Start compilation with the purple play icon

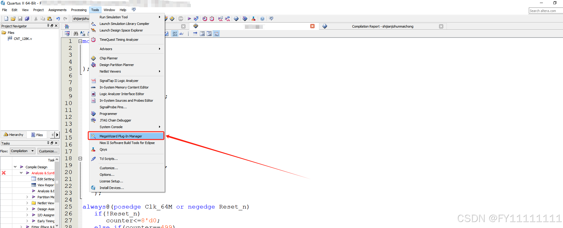(x=189, y=19)
